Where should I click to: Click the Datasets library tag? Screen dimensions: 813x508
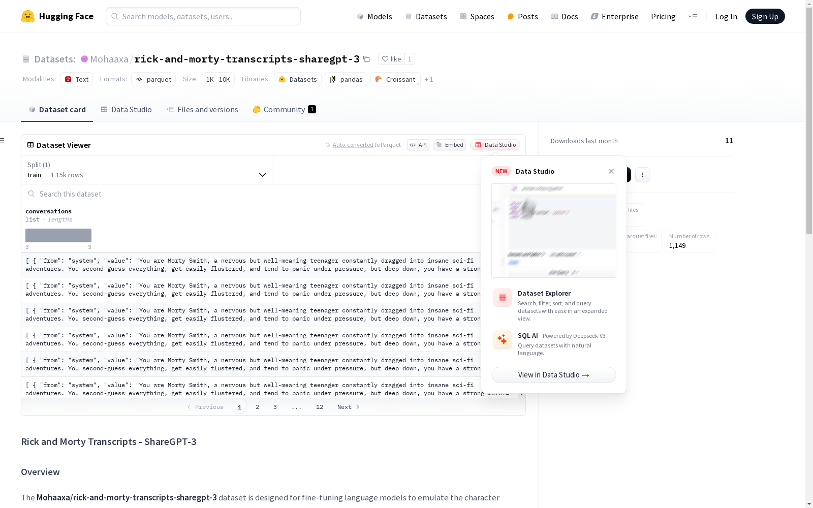(298, 79)
